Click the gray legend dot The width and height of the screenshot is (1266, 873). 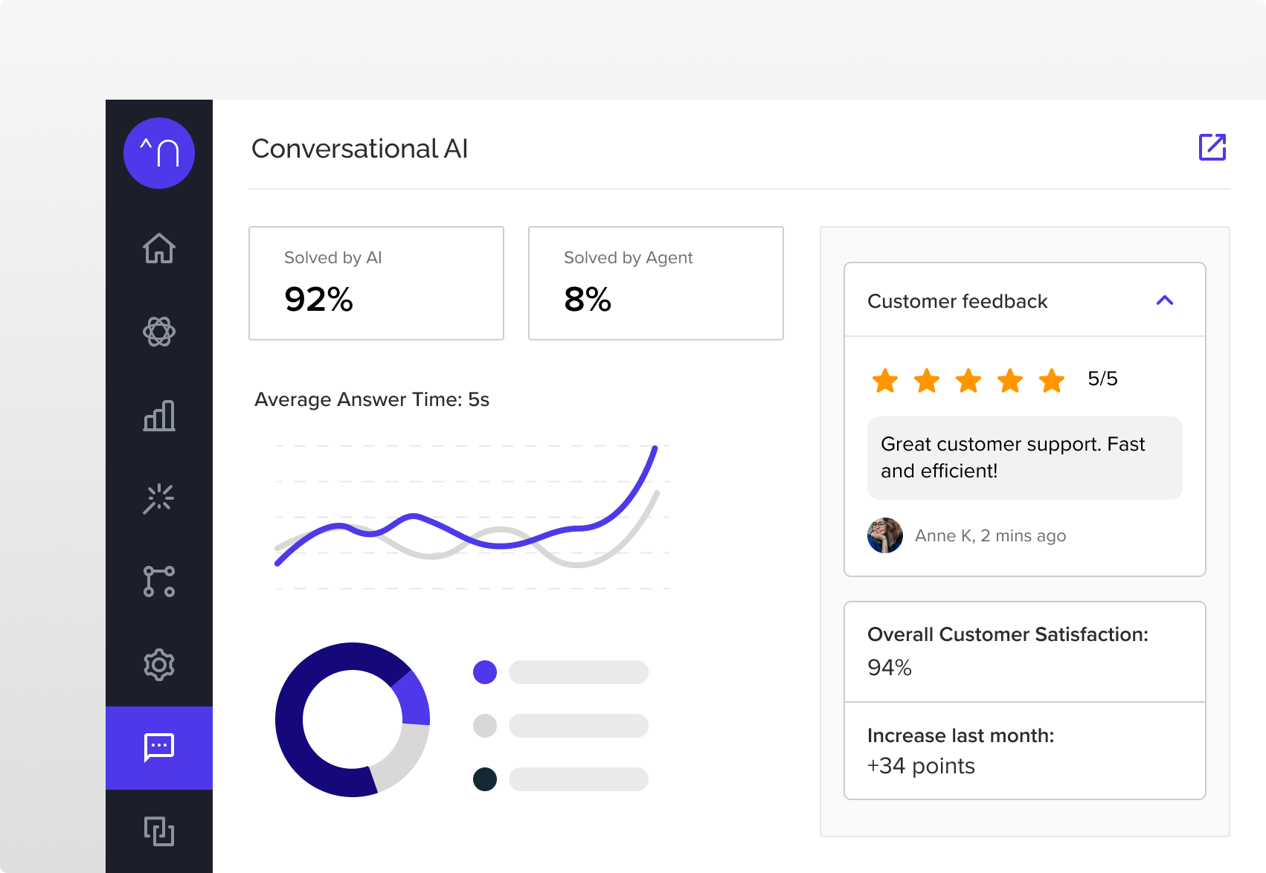click(x=485, y=726)
